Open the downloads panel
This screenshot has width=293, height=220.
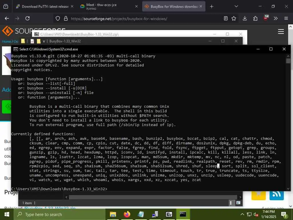tap(245, 19)
